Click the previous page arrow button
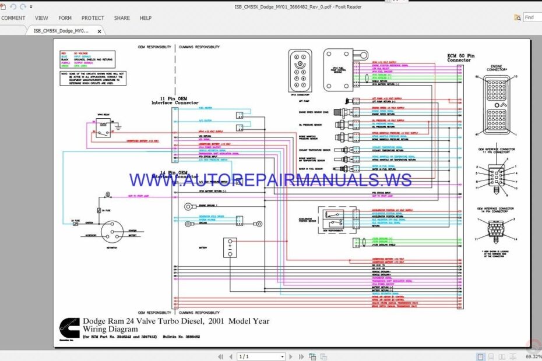This screenshot has height=361, width=542. pos(231,356)
